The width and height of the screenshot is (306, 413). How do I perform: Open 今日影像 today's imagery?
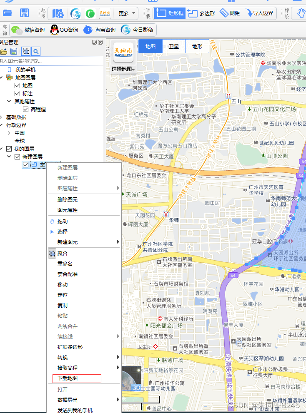137,30
